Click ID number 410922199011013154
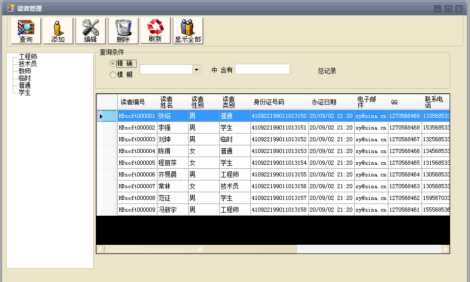 (x=279, y=163)
